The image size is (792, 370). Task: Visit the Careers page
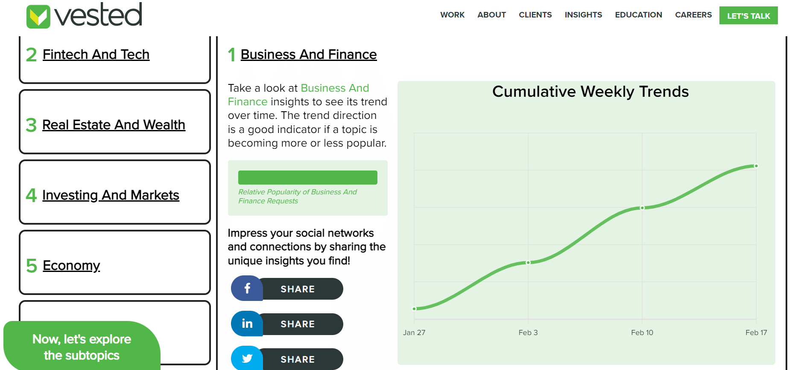693,15
